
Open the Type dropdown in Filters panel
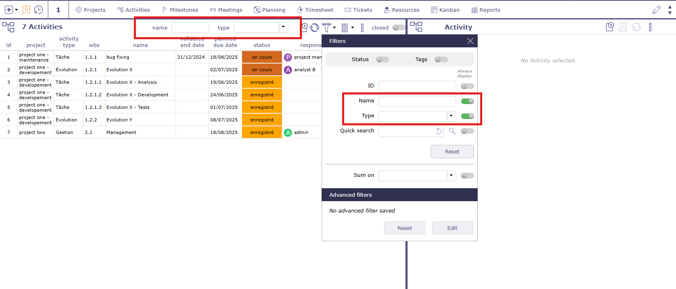(x=451, y=116)
